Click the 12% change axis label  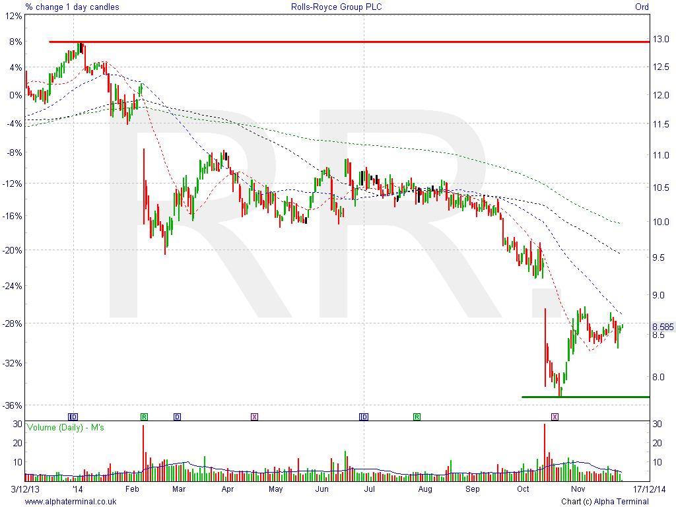click(13, 16)
